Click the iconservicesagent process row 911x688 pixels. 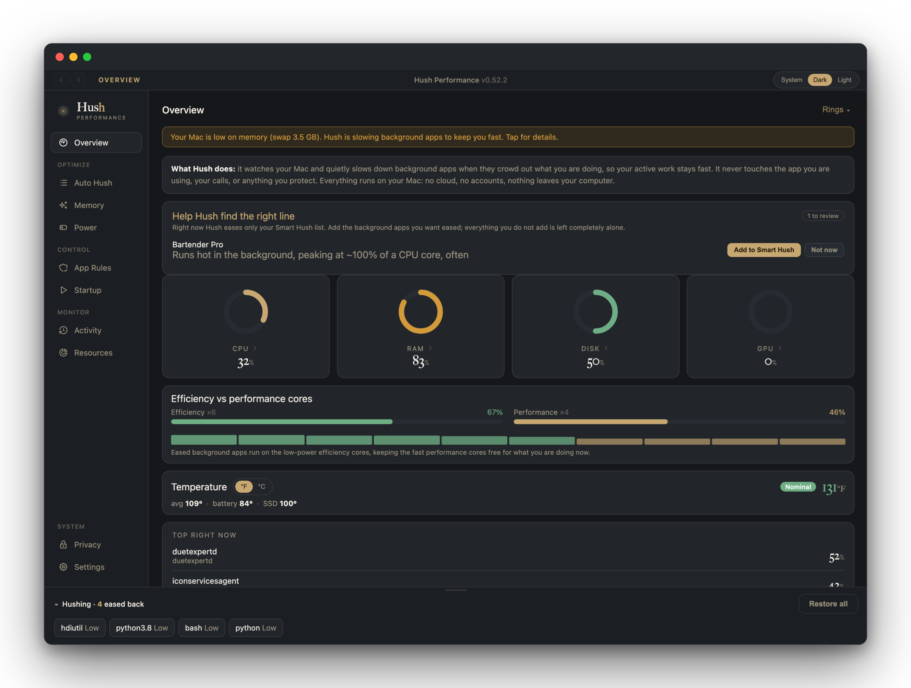coord(508,581)
